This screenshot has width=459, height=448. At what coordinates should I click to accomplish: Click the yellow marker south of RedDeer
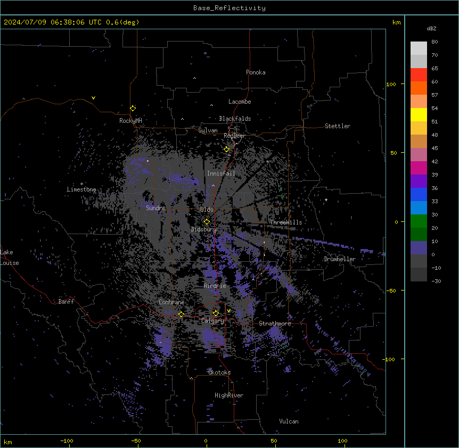point(226,150)
